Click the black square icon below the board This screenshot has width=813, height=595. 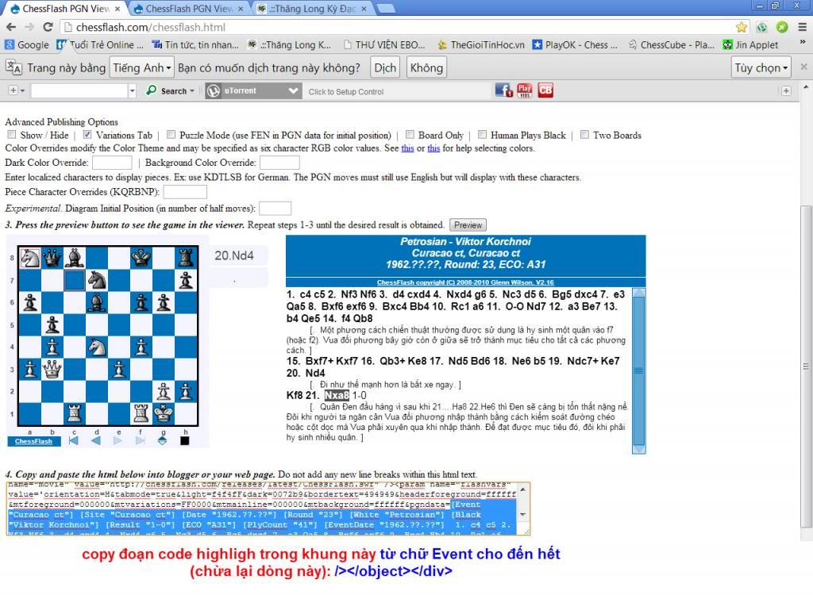[184, 440]
